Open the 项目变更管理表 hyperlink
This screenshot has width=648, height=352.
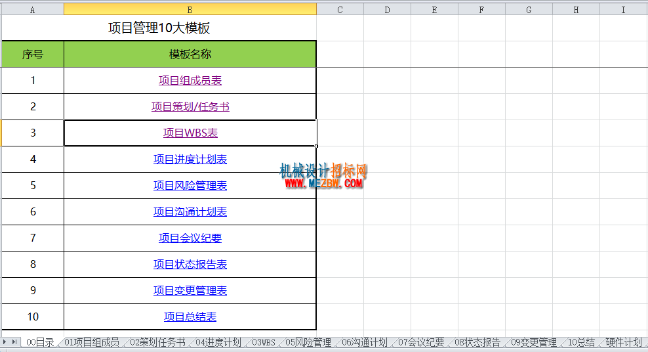190,290
